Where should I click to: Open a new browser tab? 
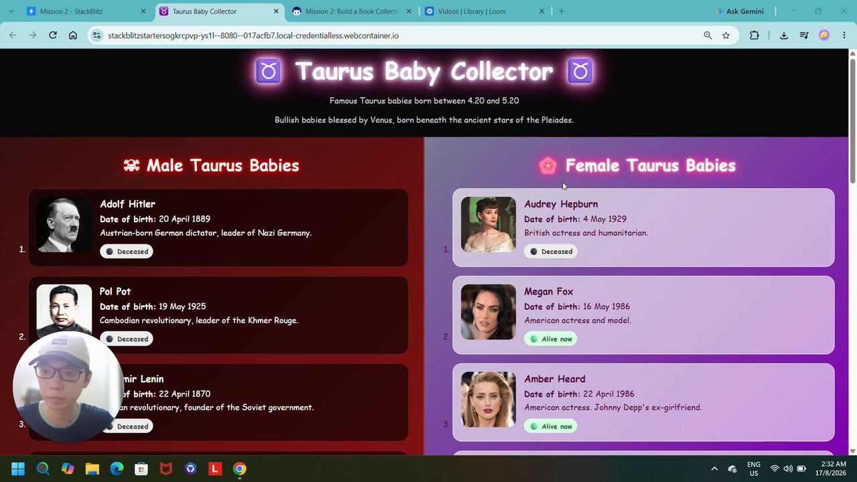(561, 11)
